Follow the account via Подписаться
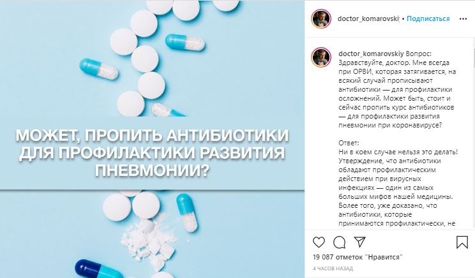This screenshot has width=475, height=278. point(428,18)
